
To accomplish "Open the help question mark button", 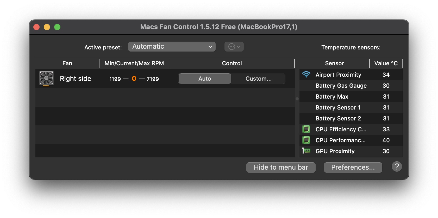I will 397,166.
